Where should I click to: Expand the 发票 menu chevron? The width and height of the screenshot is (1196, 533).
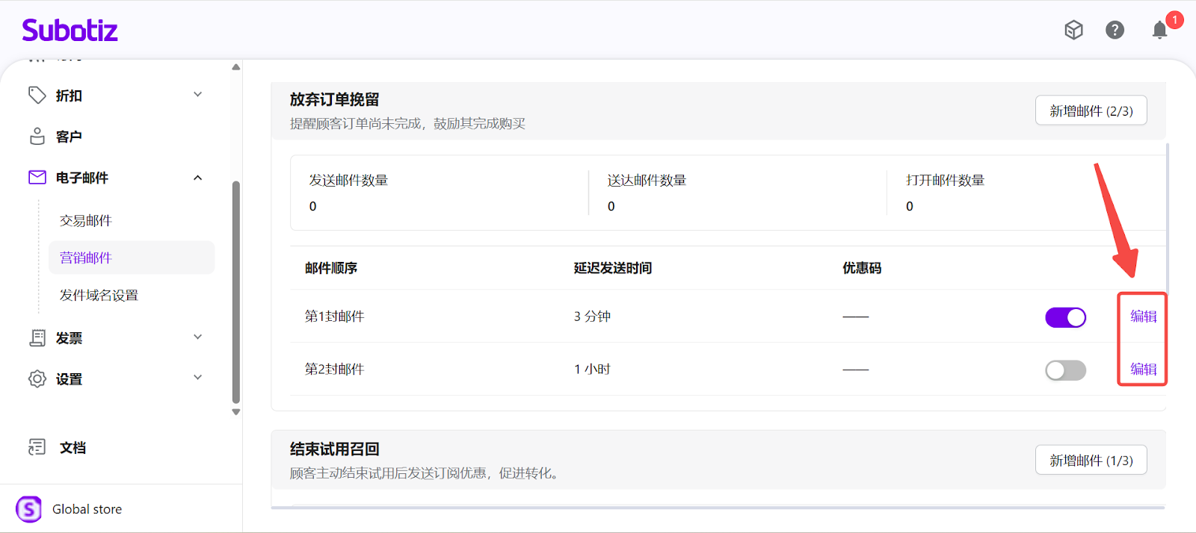(198, 337)
